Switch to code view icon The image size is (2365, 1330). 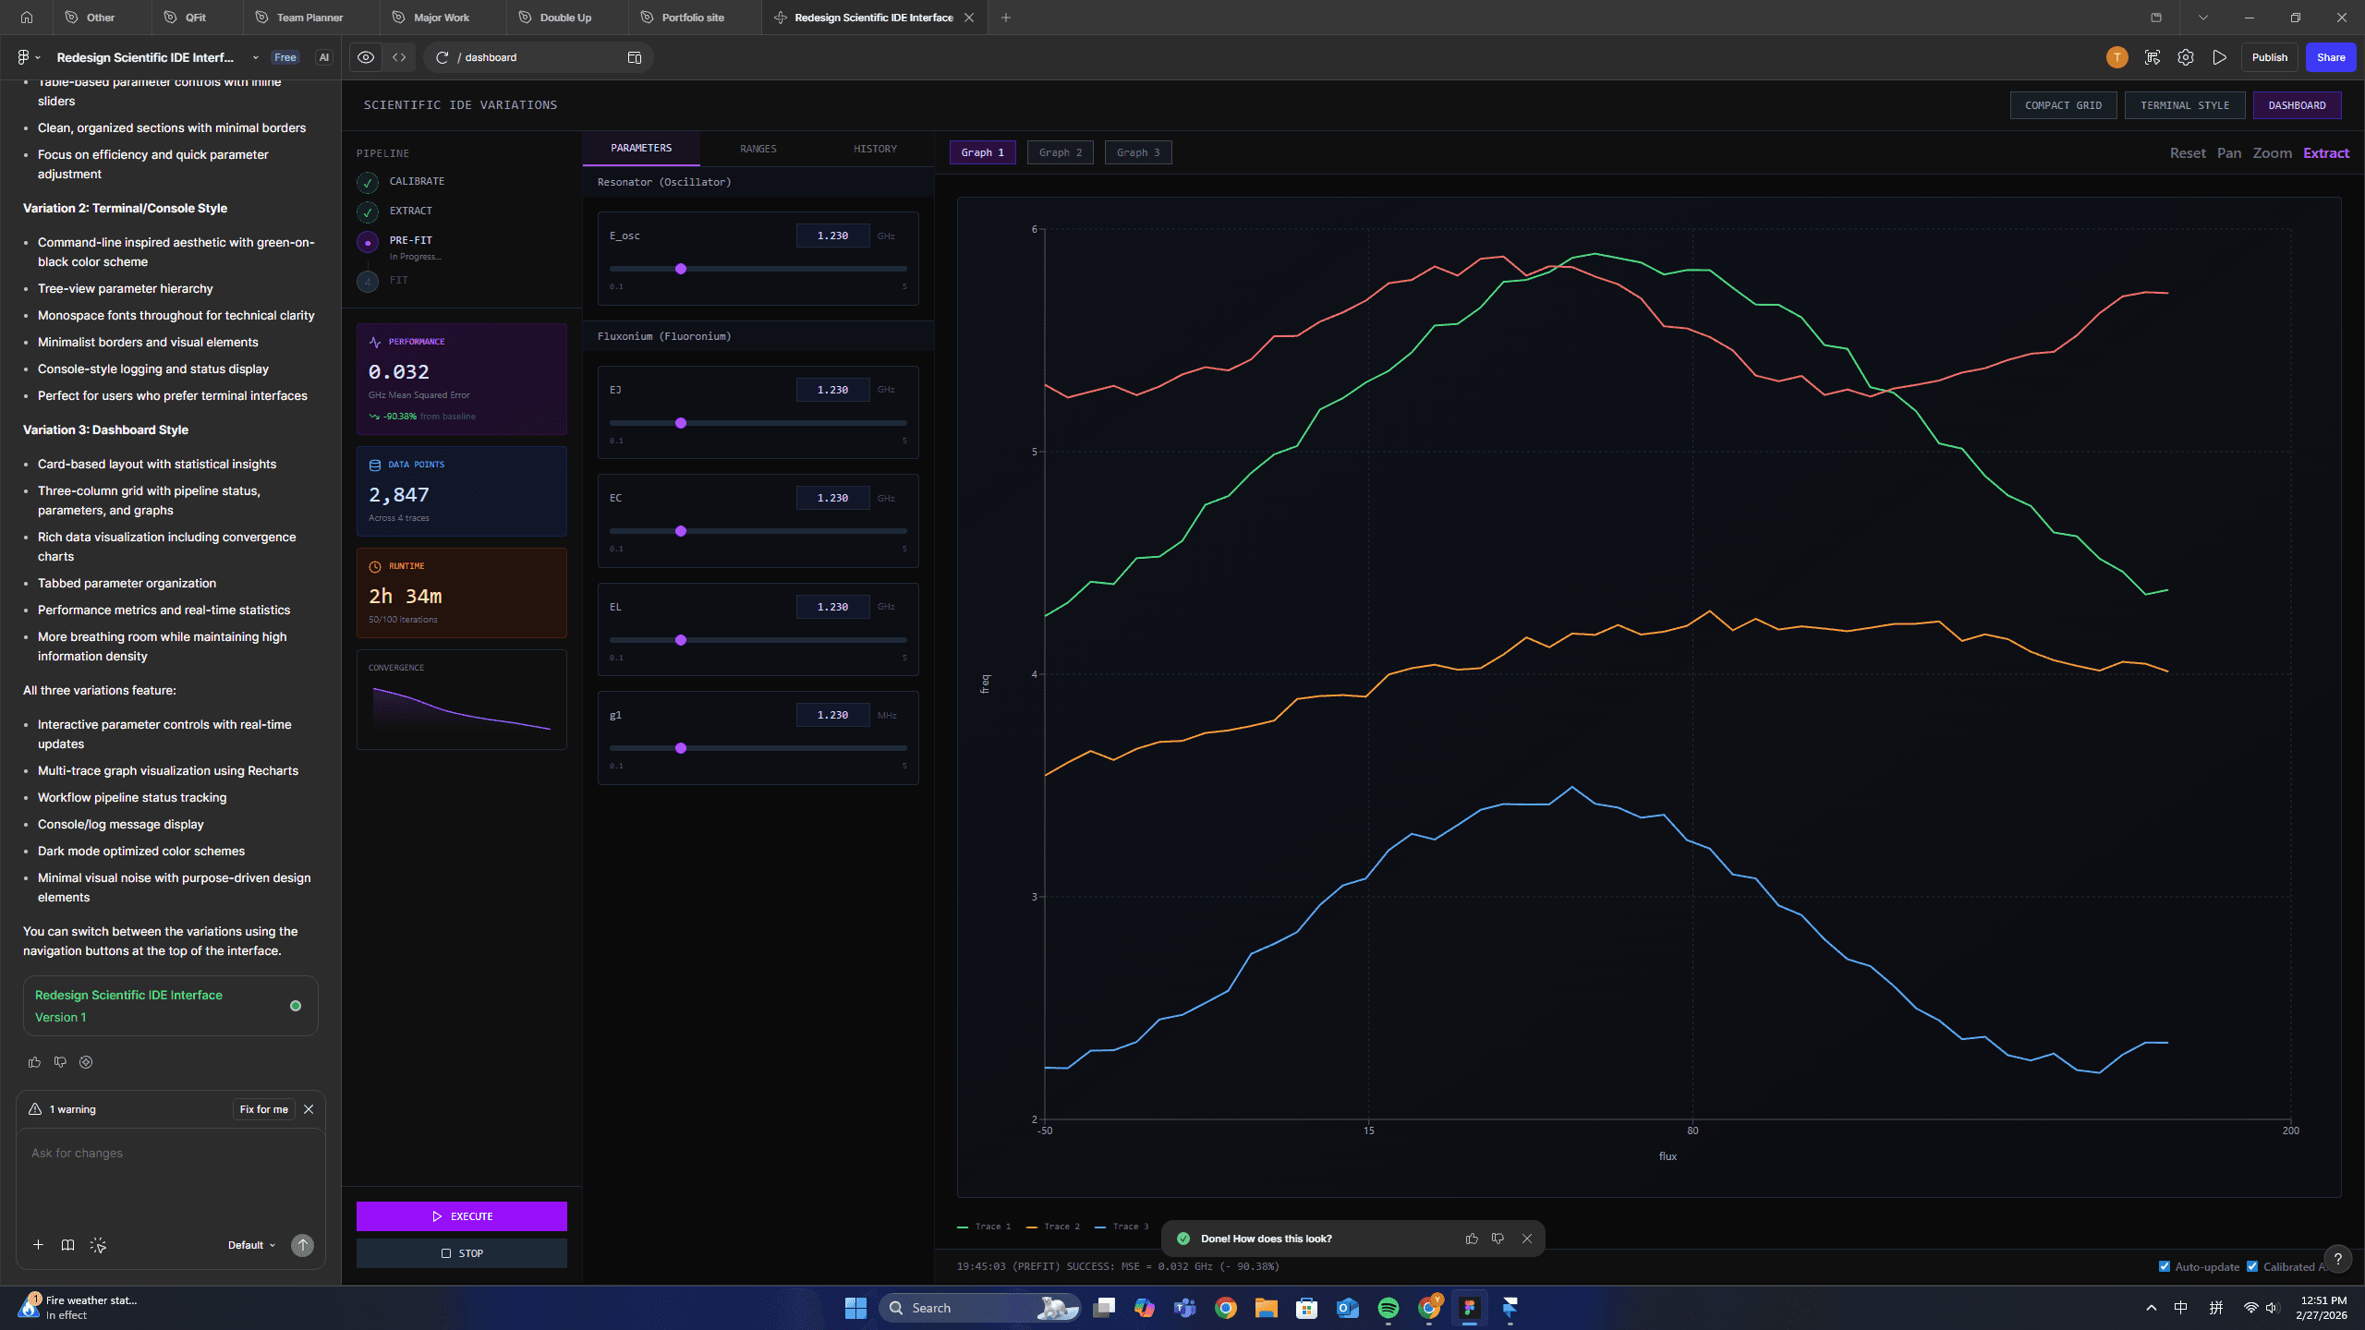[399, 57]
